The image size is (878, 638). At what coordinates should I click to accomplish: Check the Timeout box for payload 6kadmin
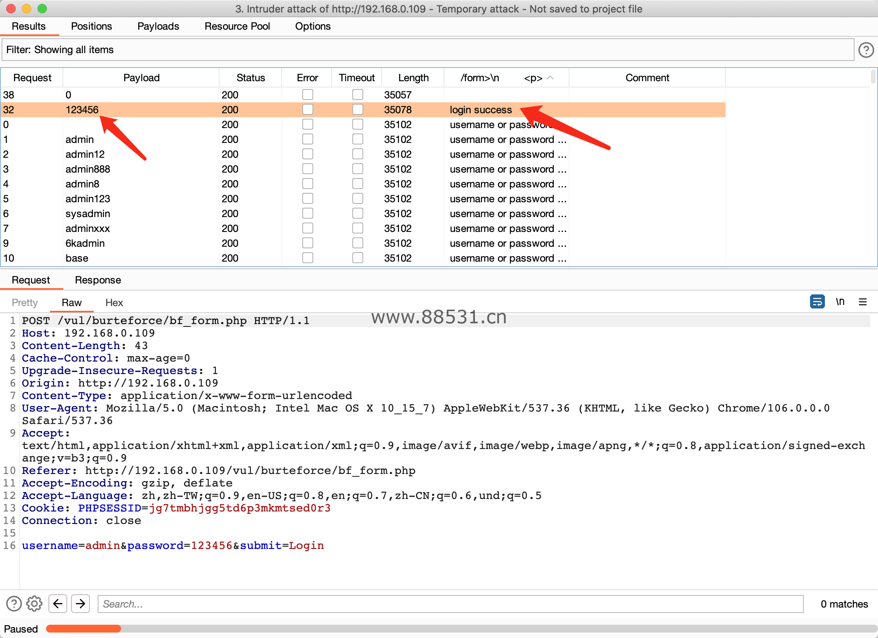click(357, 243)
